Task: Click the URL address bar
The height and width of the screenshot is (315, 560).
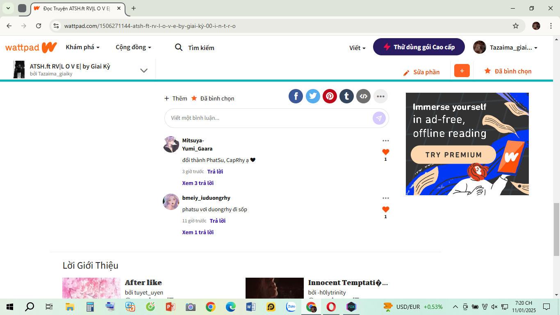Action: [x=287, y=26]
